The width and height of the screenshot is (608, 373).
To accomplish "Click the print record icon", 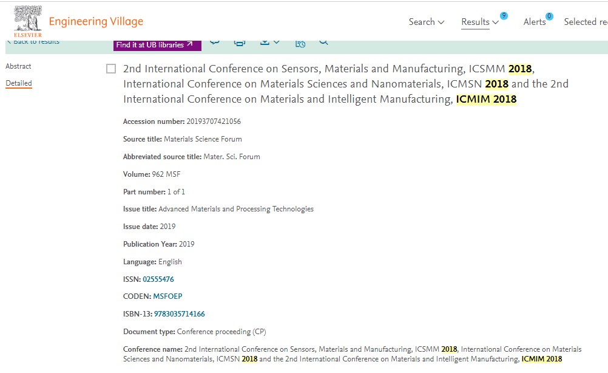I will (240, 43).
